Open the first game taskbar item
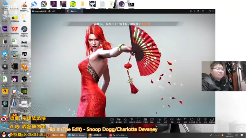The height and width of the screenshot is (138, 246). (56, 135)
